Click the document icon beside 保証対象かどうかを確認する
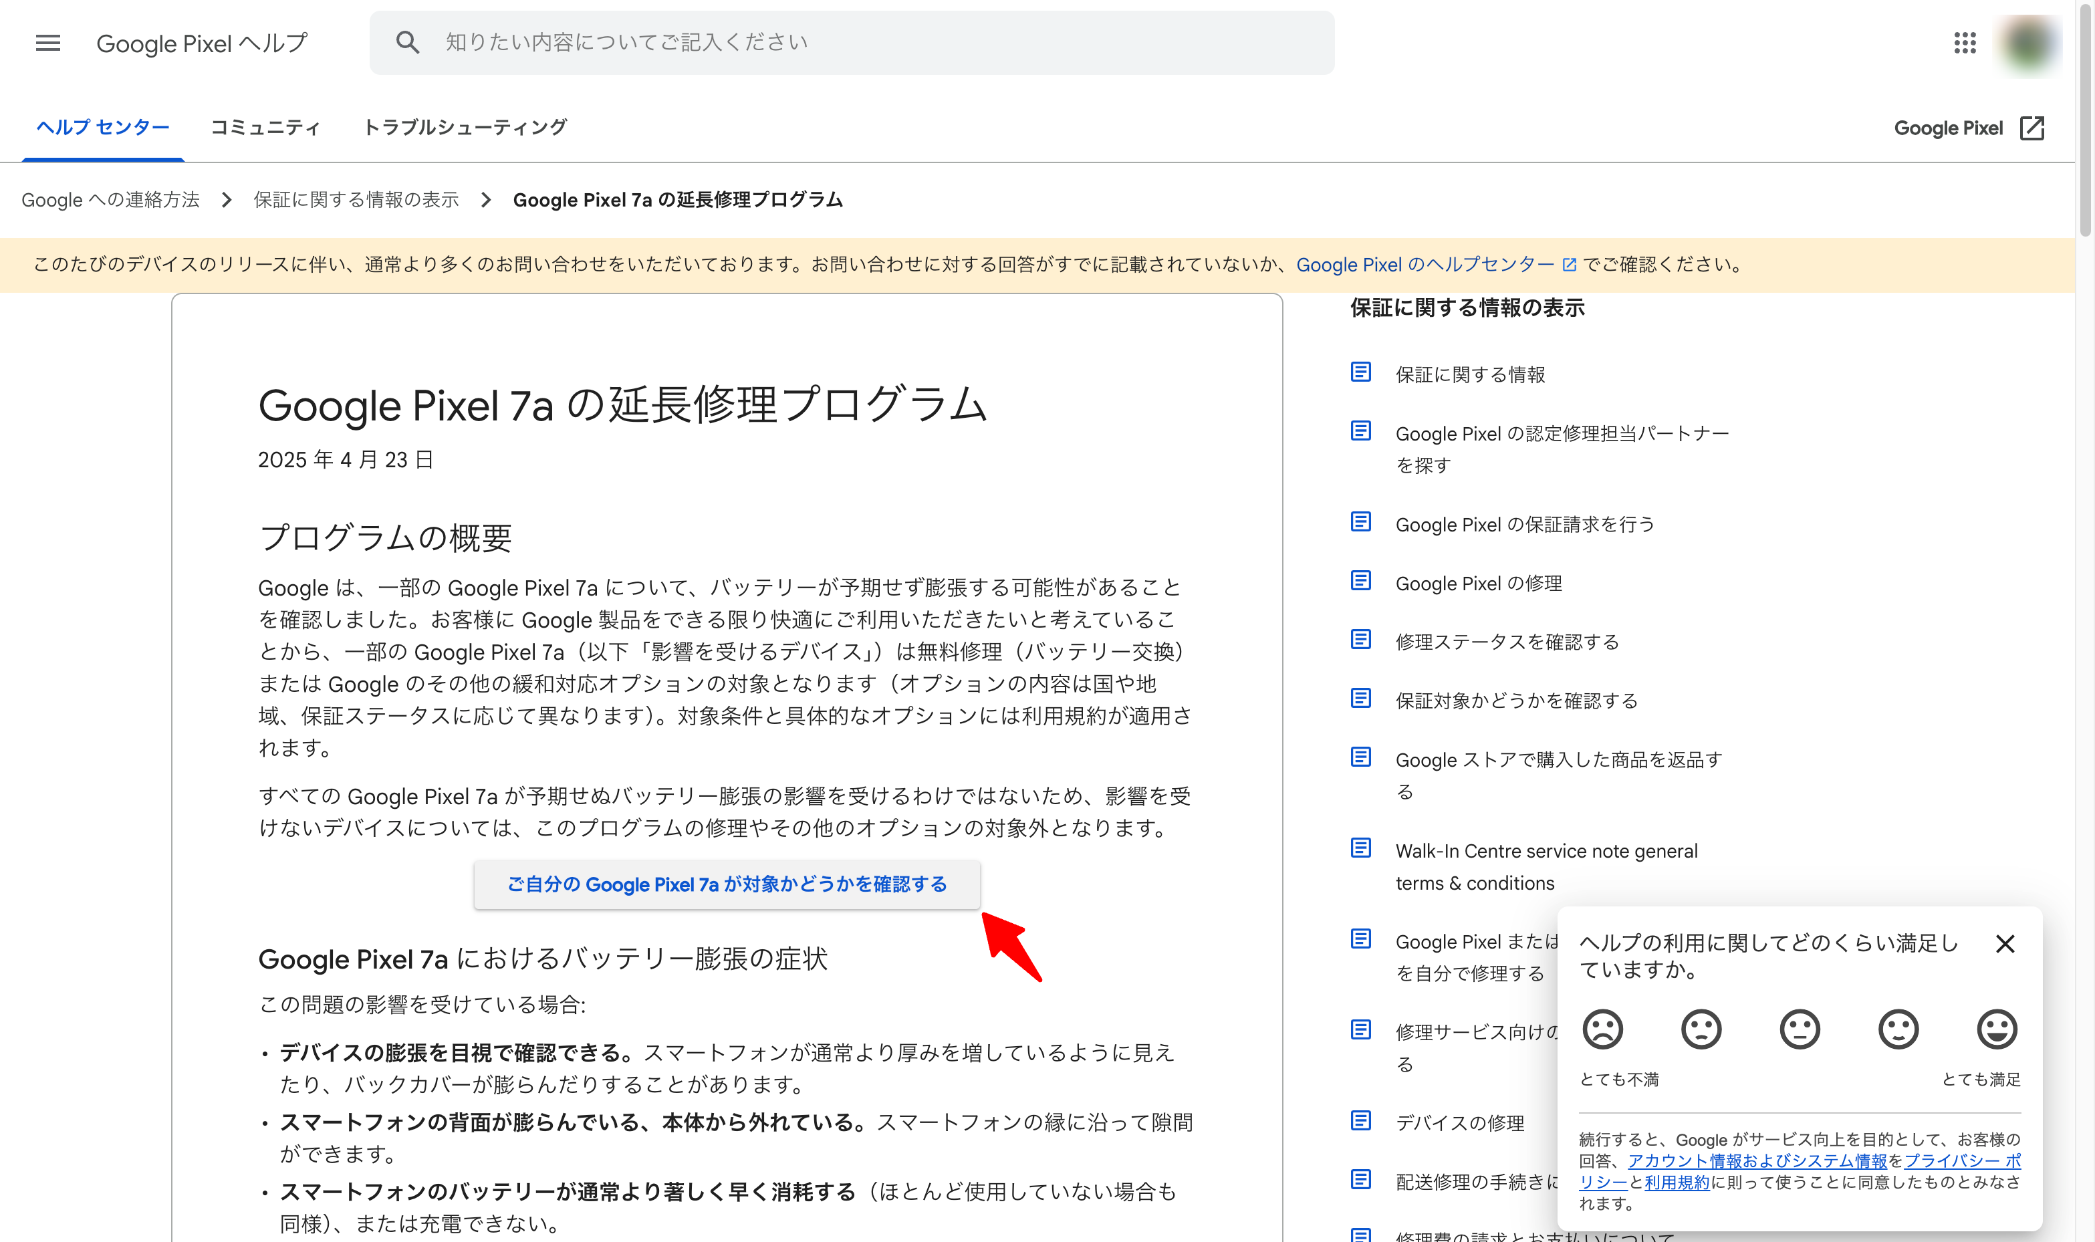 click(1361, 698)
